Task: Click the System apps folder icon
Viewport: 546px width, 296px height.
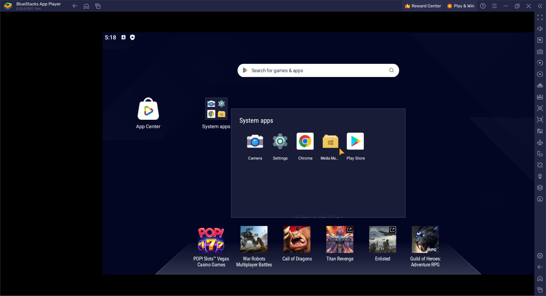Action: (x=216, y=109)
